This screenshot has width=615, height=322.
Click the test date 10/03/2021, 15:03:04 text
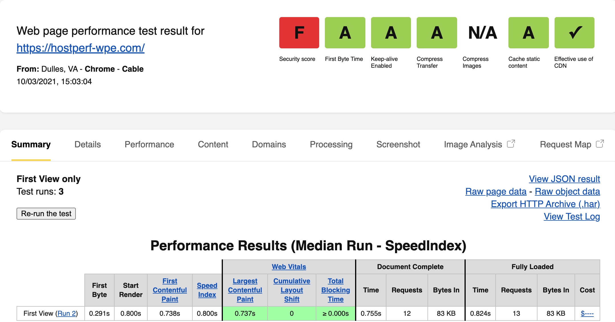54,82
